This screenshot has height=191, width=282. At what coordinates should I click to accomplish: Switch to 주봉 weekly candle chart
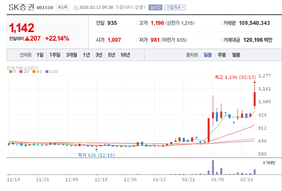point(222,55)
